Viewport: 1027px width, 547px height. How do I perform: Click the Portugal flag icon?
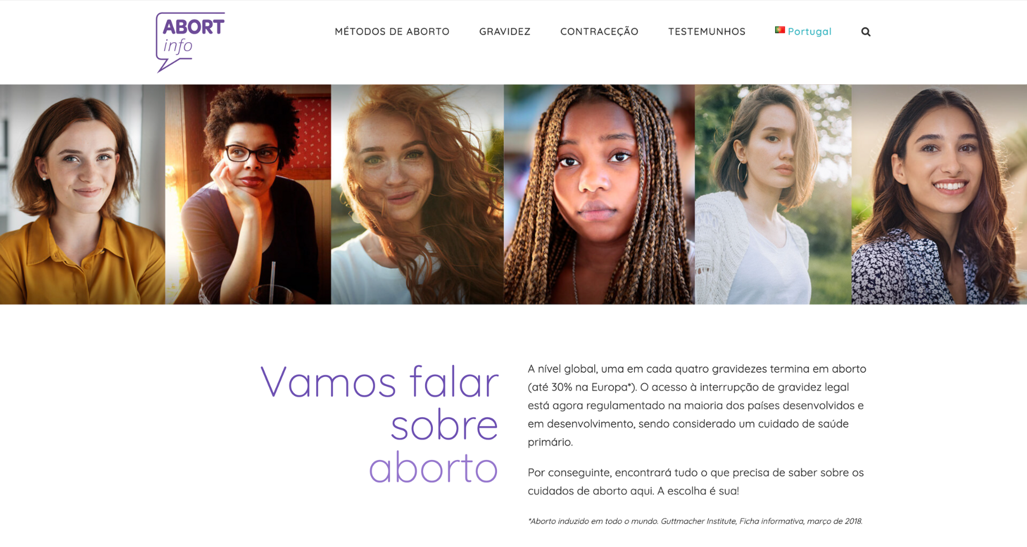(780, 30)
